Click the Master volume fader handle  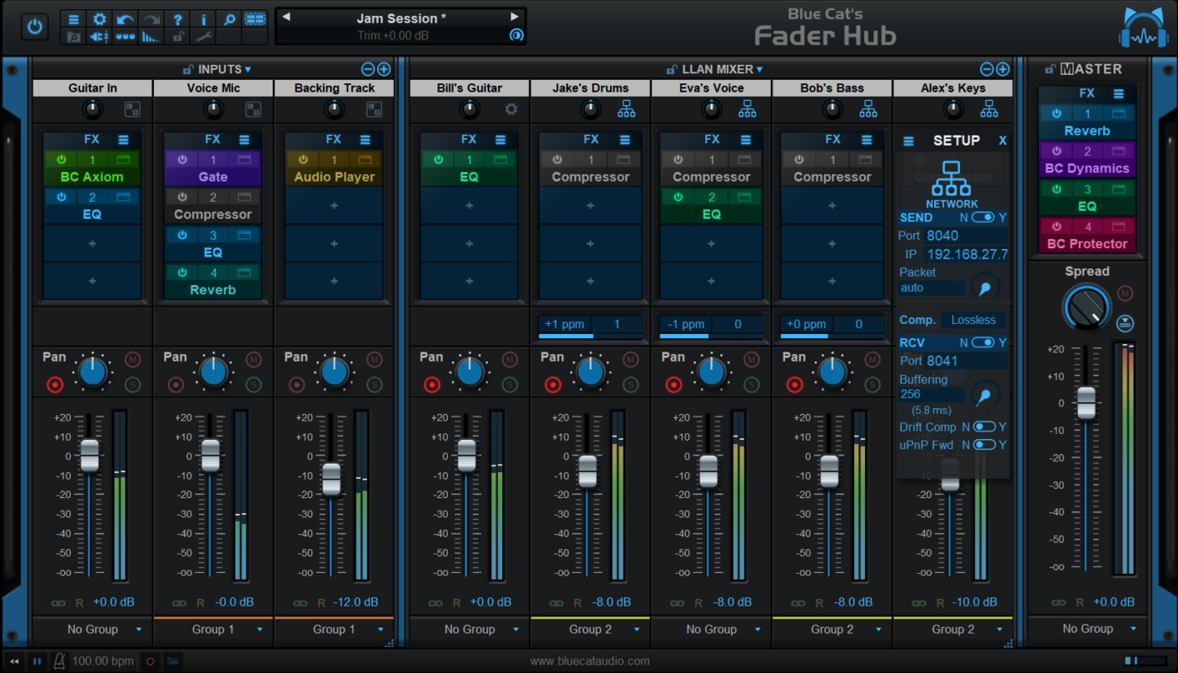(x=1086, y=403)
